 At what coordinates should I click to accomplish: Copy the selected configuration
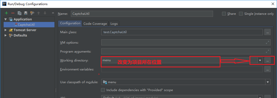click(x=20, y=13)
